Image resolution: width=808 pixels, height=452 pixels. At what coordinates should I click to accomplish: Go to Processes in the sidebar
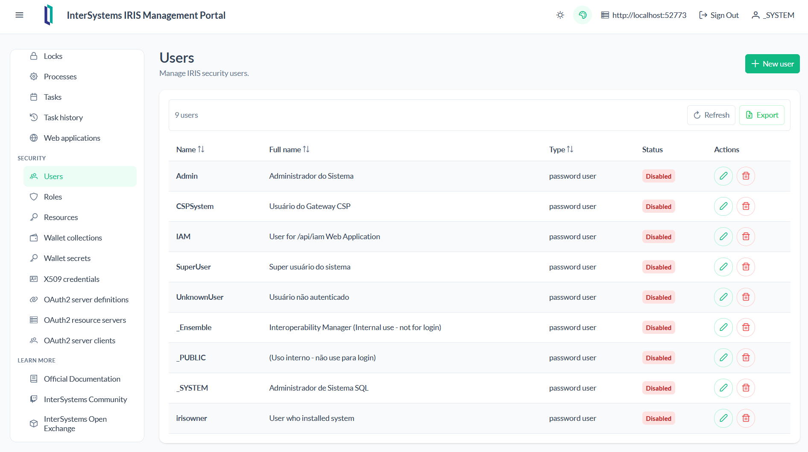[80, 77]
